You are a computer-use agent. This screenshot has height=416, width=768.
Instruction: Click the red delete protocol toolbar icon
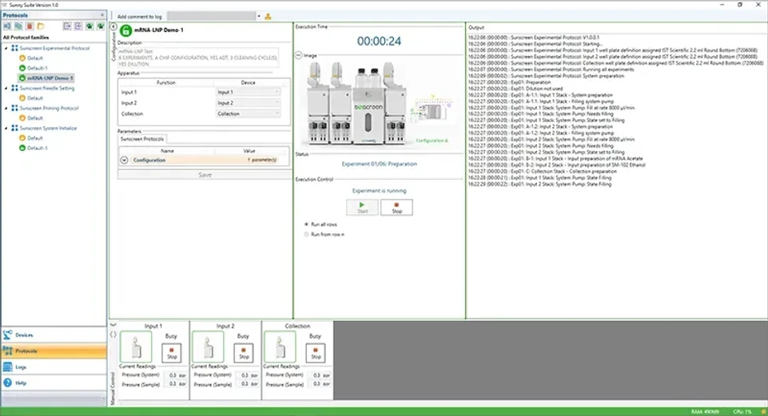pos(30,26)
